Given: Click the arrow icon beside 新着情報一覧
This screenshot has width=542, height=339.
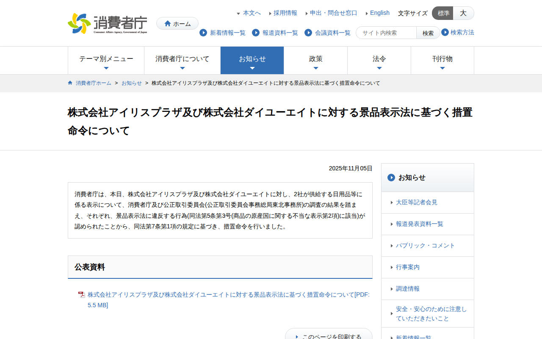Looking at the screenshot, I should pyautogui.click(x=203, y=33).
